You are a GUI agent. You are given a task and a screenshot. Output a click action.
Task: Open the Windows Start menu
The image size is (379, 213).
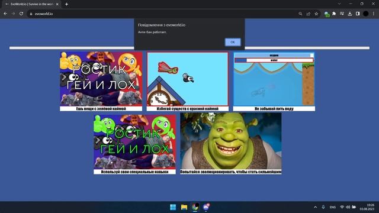tap(173, 207)
